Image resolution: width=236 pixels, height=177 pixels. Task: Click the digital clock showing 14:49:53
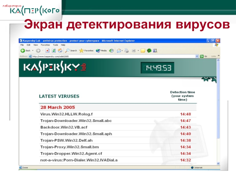[158, 68]
